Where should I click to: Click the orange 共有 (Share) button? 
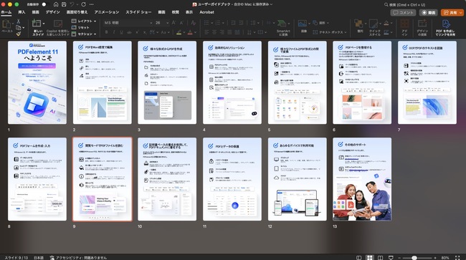(452, 12)
